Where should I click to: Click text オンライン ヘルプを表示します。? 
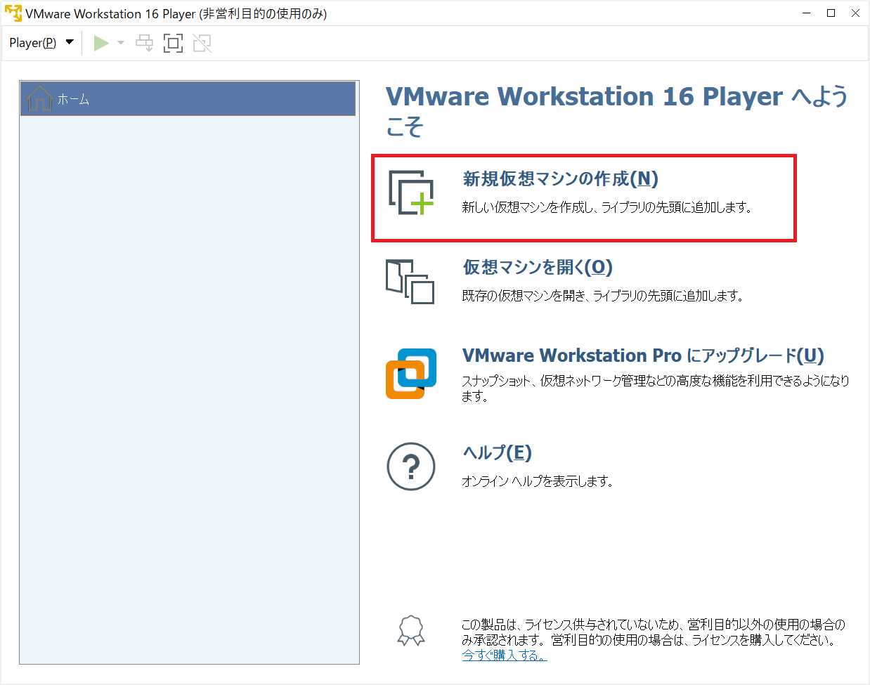point(538,481)
